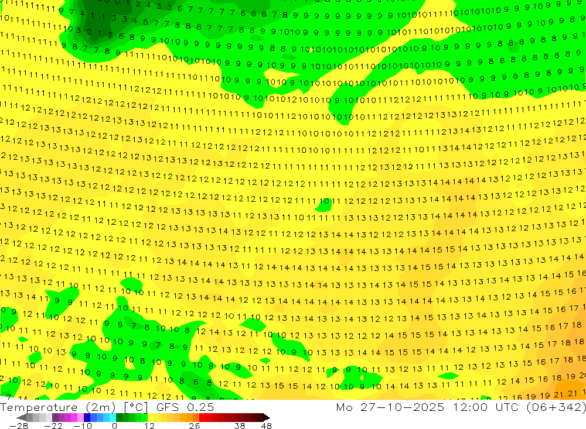Select the darkest blue swatch in the legend
Viewport: 586px width, 429px height.
pos(87,417)
